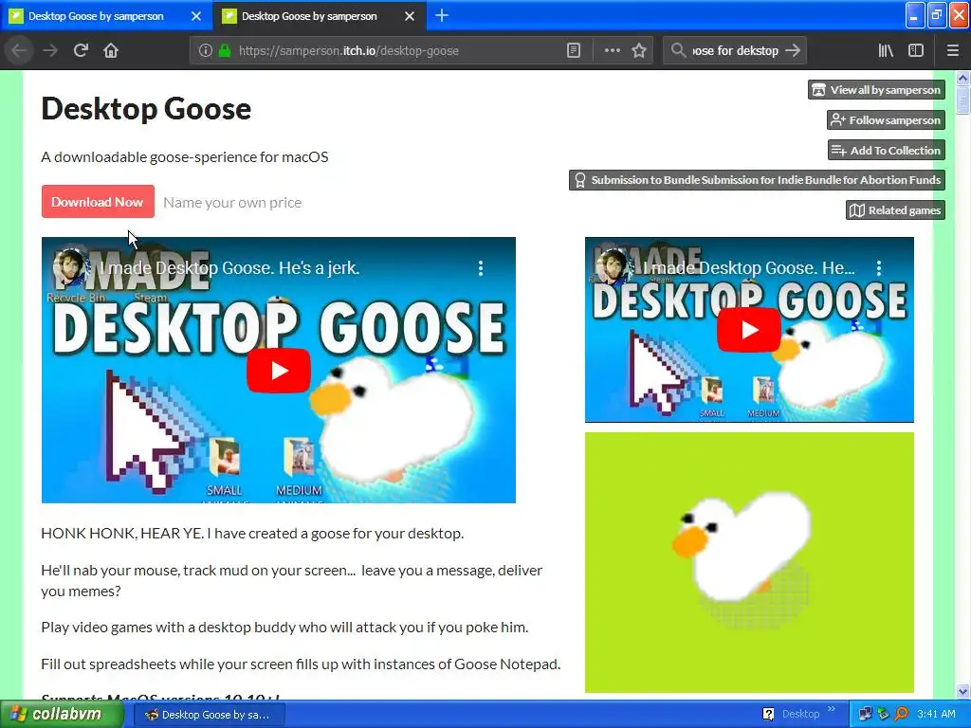This screenshot has height=728, width=971.
Task: View all by samperson
Action: pyautogui.click(x=876, y=90)
